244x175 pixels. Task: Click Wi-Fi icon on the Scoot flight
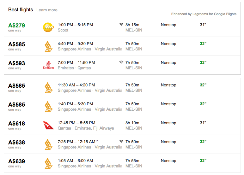[121, 24]
